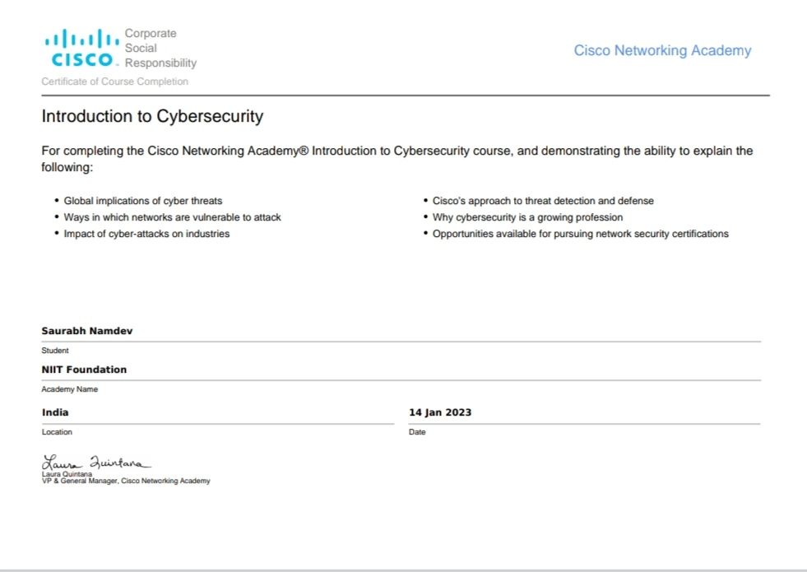
Task: Select the Cisco Networking Academy heading
Action: coord(662,50)
